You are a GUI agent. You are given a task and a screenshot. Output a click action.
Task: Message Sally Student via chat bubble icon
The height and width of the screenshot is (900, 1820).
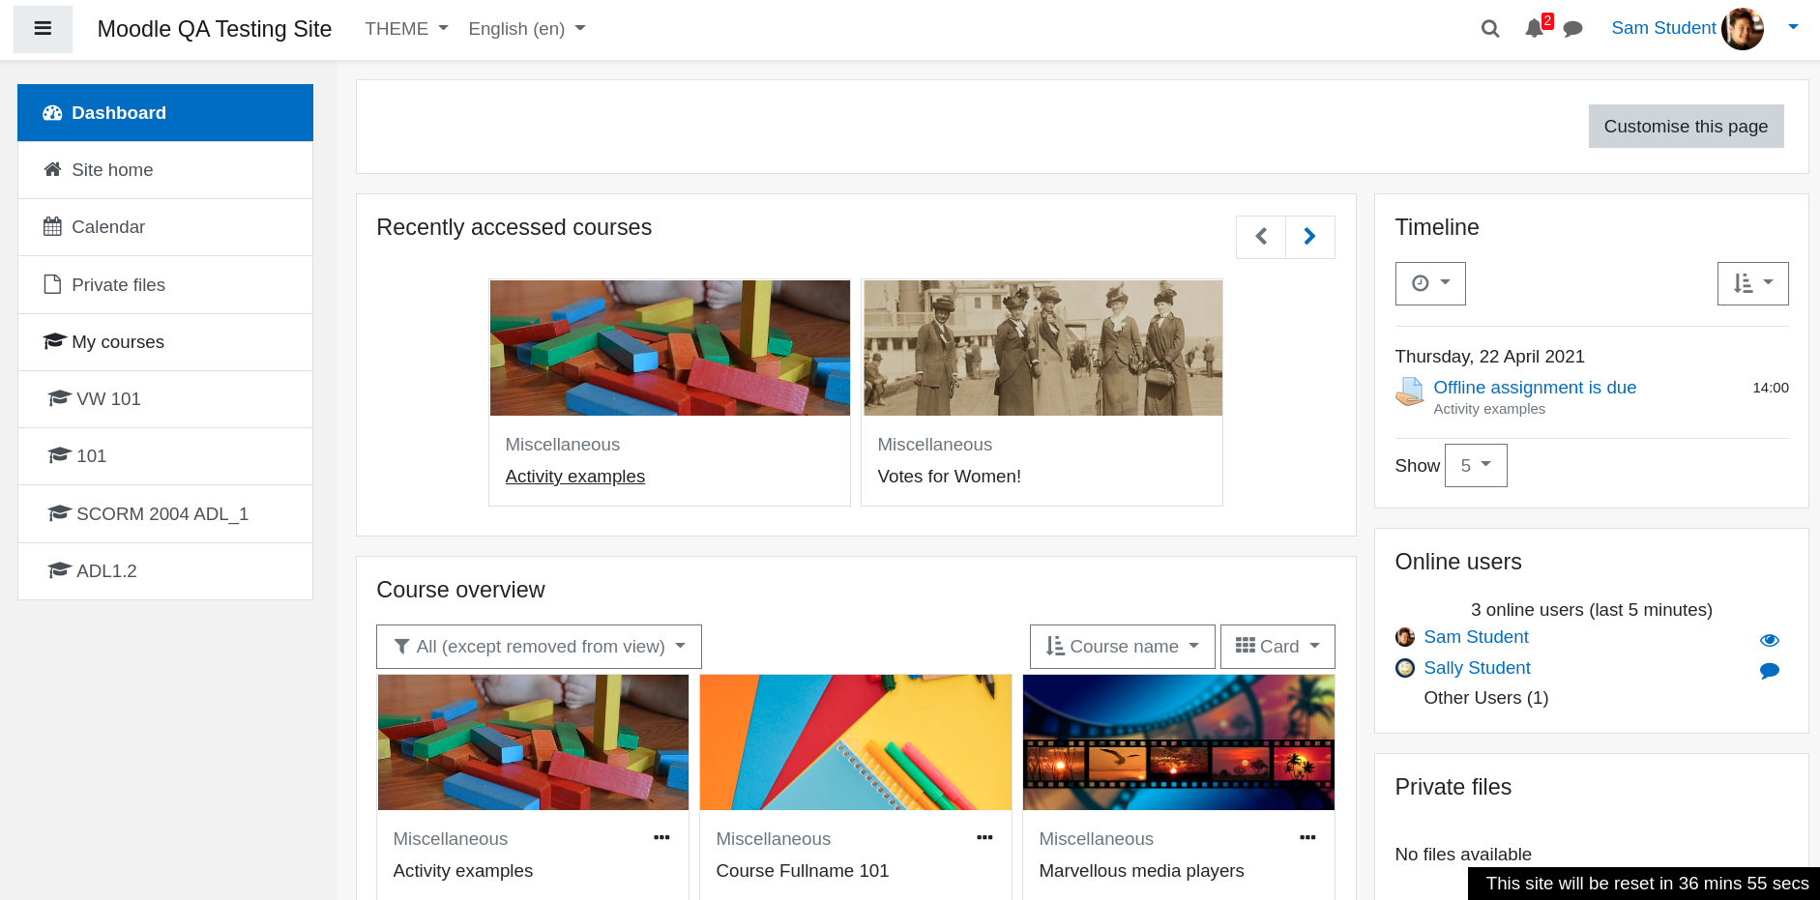click(x=1770, y=671)
